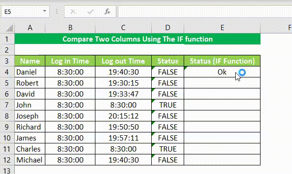Select the green title banner cell

[x=137, y=39]
